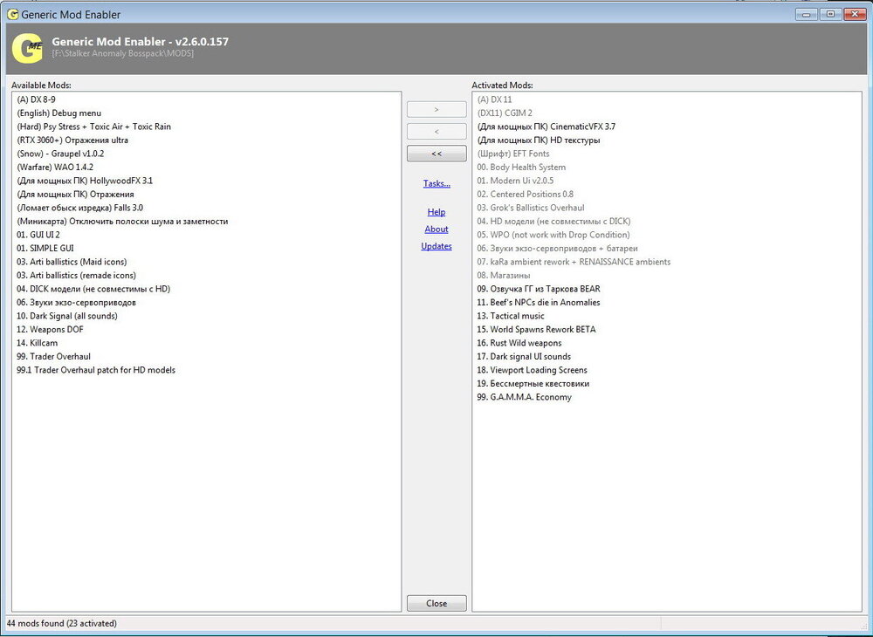This screenshot has width=873, height=637.
Task: Open the Tasks... link
Action: click(436, 183)
